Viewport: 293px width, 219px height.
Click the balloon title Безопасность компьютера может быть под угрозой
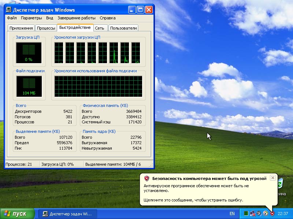209,178
